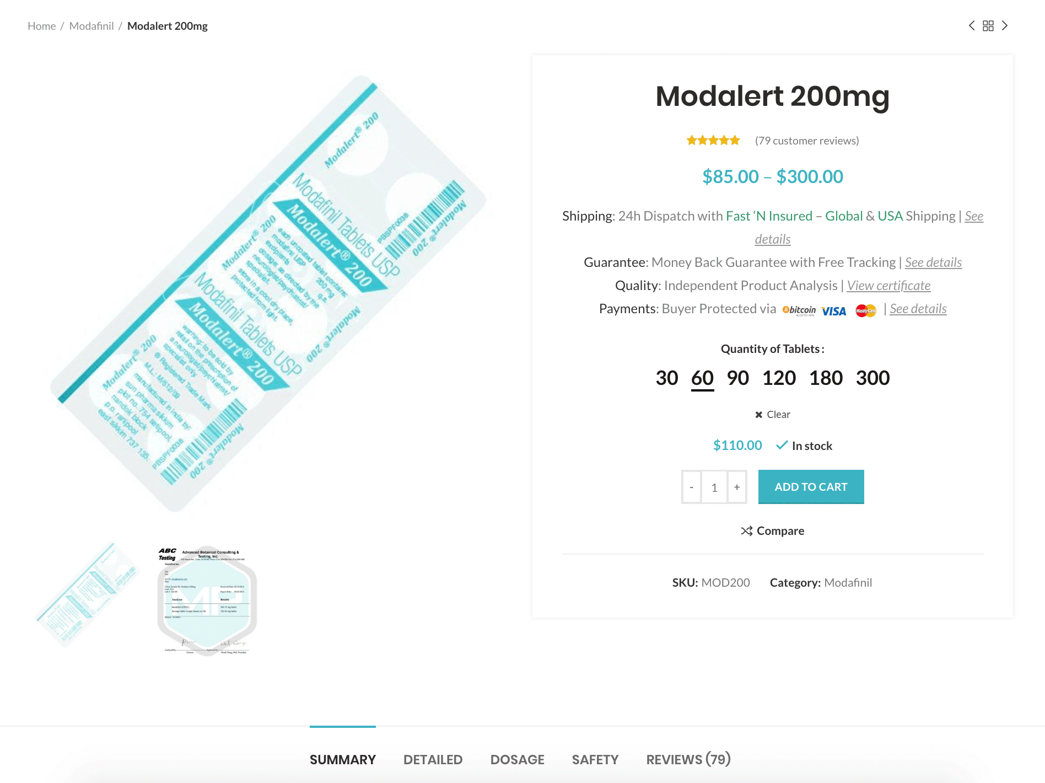Increase cart quantity with plus button
1045x783 pixels.
point(737,487)
